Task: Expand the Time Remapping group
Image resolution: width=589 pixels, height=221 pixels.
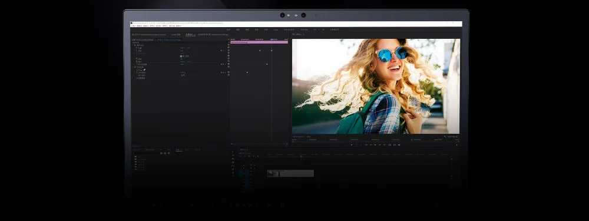Action: pos(133,78)
